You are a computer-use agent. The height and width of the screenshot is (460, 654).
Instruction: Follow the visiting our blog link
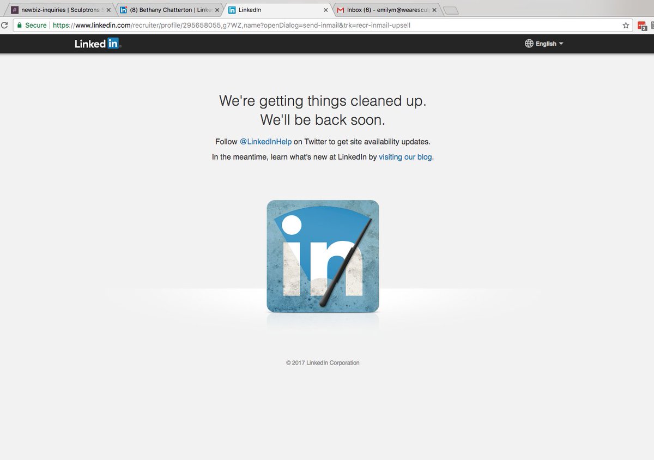pos(405,157)
